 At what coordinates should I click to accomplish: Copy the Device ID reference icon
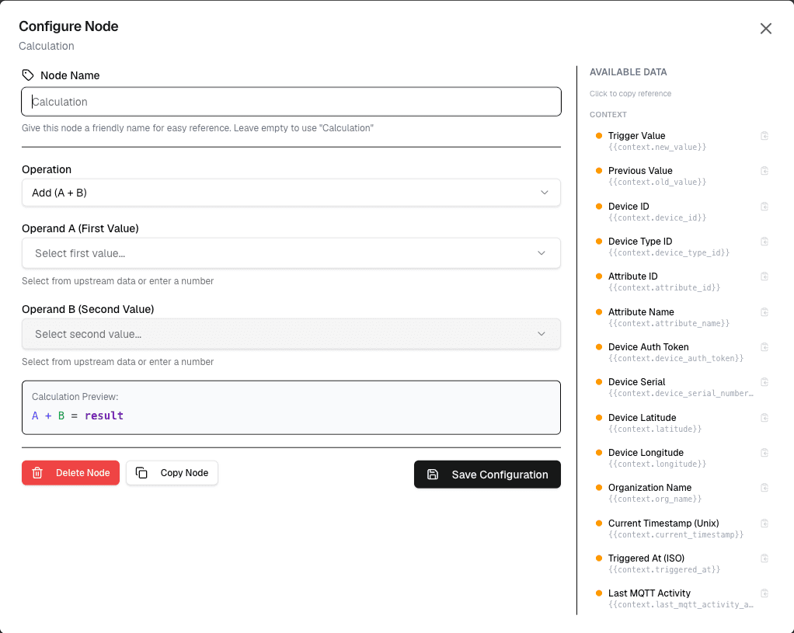764,206
